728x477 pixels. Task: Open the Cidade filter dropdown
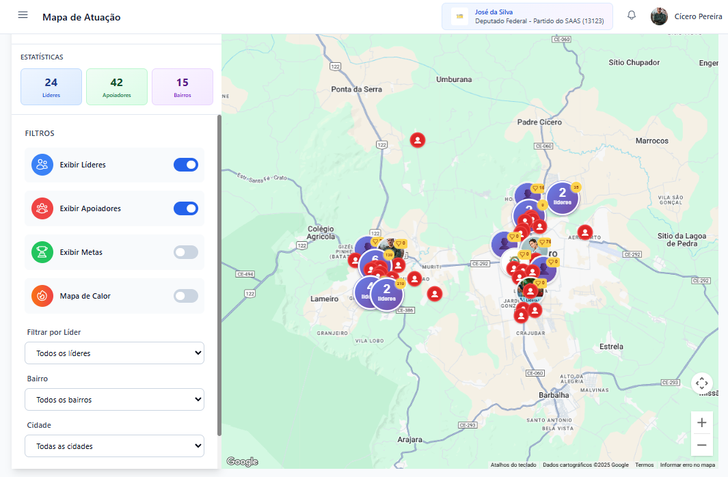[x=114, y=446]
